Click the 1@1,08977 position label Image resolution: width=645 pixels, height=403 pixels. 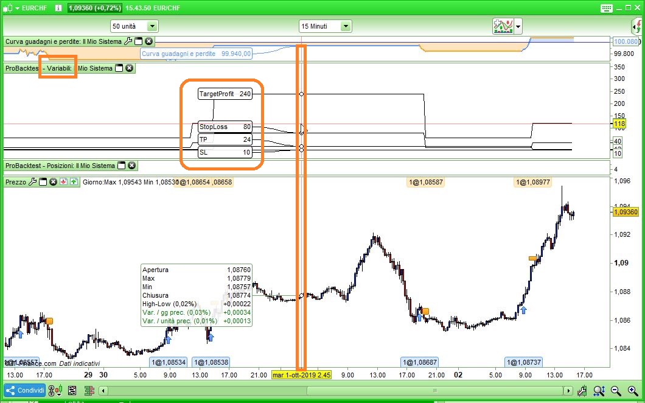tap(532, 182)
